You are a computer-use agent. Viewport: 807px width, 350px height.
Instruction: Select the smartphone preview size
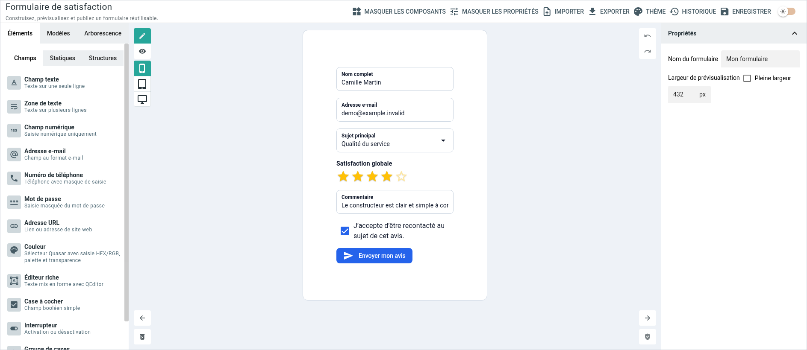142,68
